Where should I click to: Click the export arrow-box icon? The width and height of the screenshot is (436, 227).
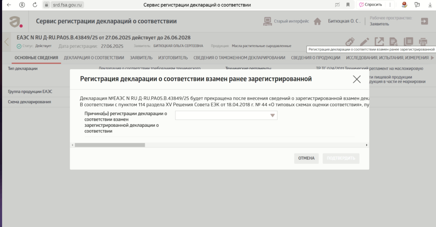pos(379,42)
